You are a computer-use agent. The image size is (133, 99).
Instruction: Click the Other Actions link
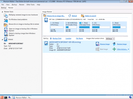[122, 49]
